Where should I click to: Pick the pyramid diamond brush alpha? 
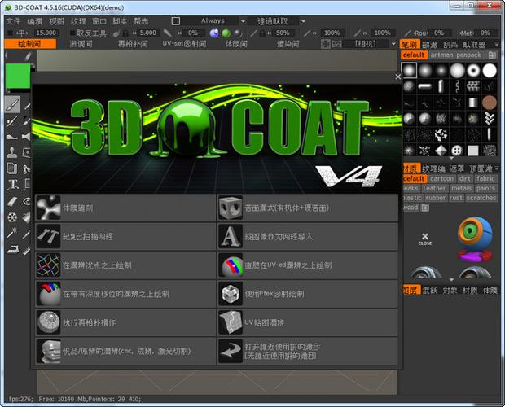click(441, 151)
